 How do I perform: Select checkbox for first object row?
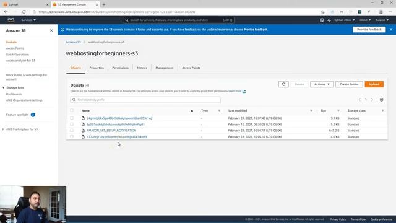72,118
